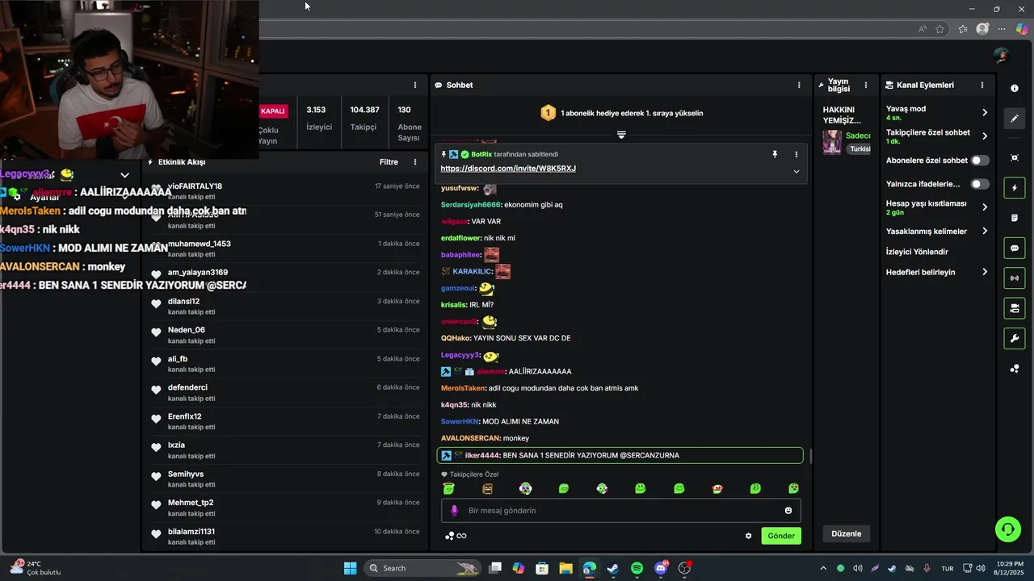Open the green headset support button
The height and width of the screenshot is (581, 1034).
click(1007, 529)
